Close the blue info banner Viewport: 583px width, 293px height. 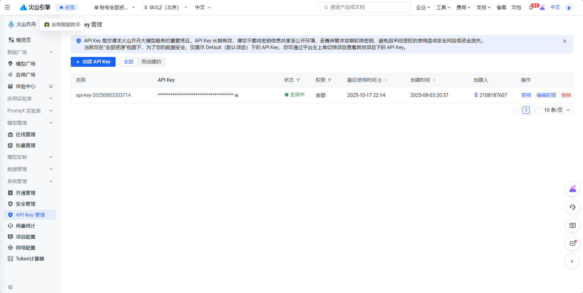(564, 41)
